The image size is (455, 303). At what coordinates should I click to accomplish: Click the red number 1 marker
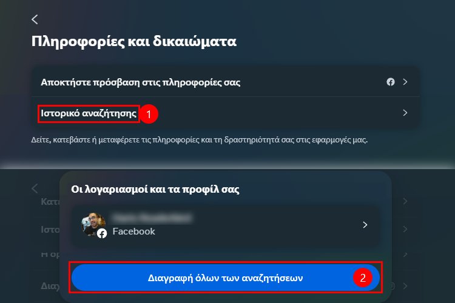(149, 114)
